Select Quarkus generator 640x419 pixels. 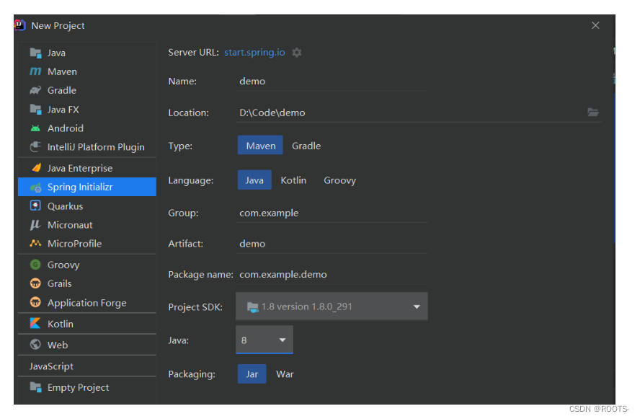coord(87,206)
